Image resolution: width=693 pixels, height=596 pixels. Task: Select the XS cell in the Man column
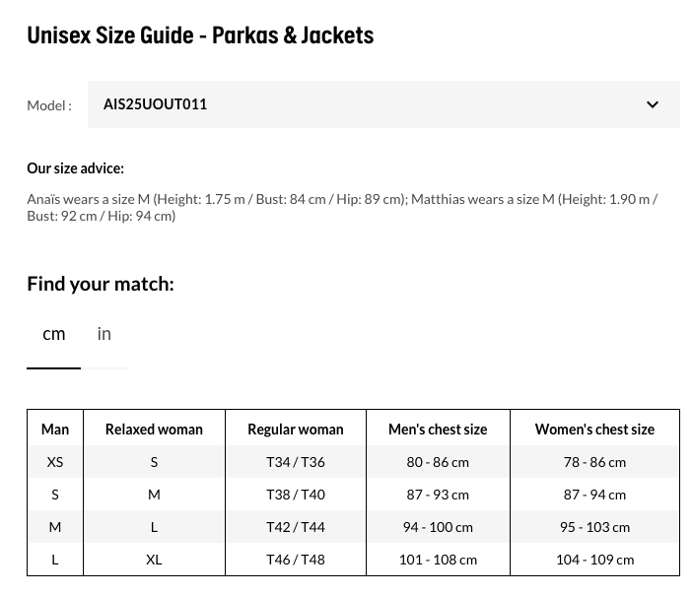pos(55,462)
